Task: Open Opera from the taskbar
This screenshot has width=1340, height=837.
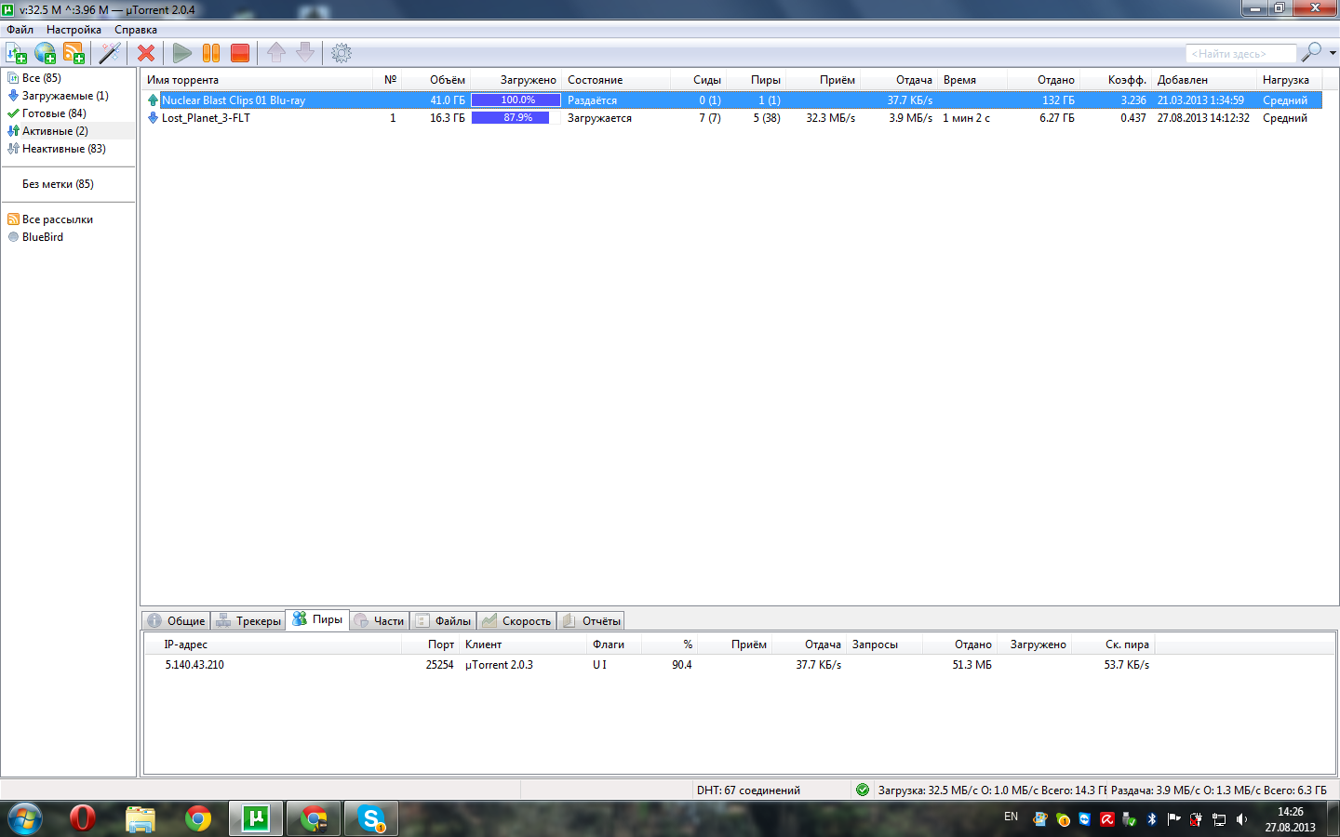Action: coord(83,818)
